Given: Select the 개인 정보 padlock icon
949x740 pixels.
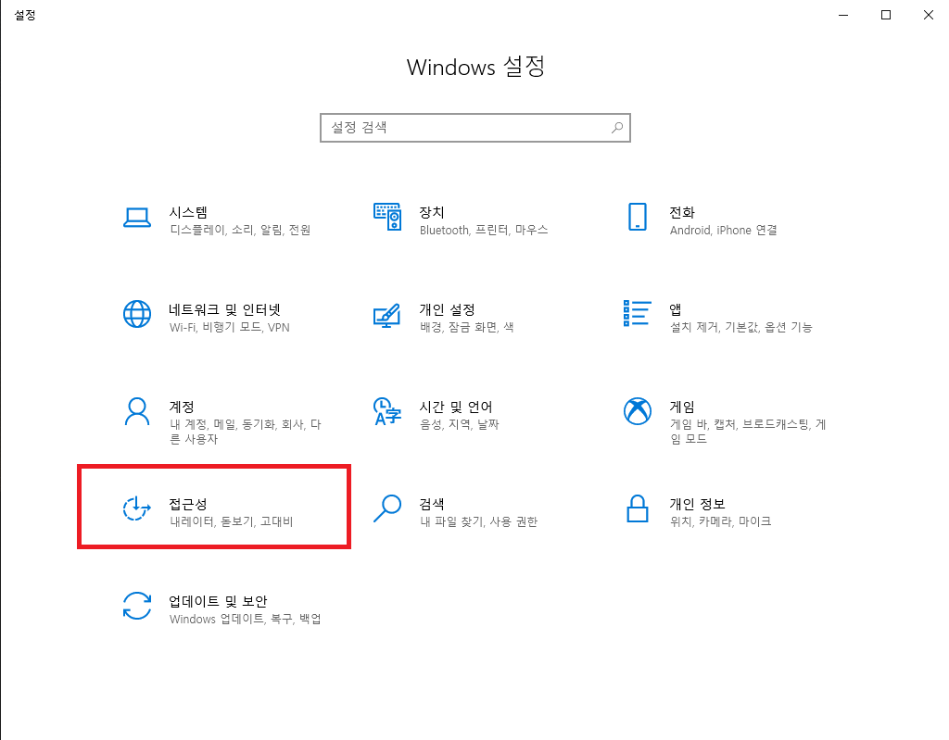Looking at the screenshot, I should click(638, 508).
